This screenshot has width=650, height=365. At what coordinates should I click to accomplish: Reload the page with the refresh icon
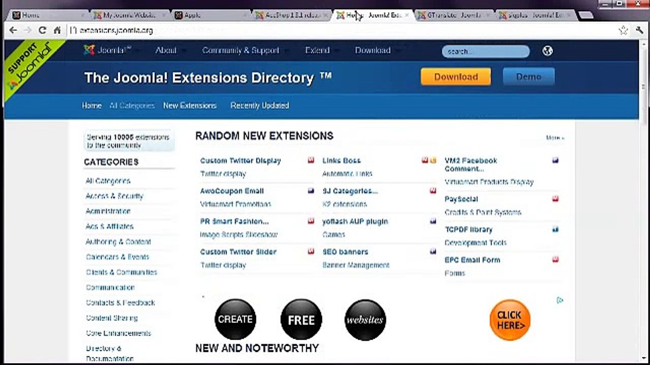tap(43, 30)
